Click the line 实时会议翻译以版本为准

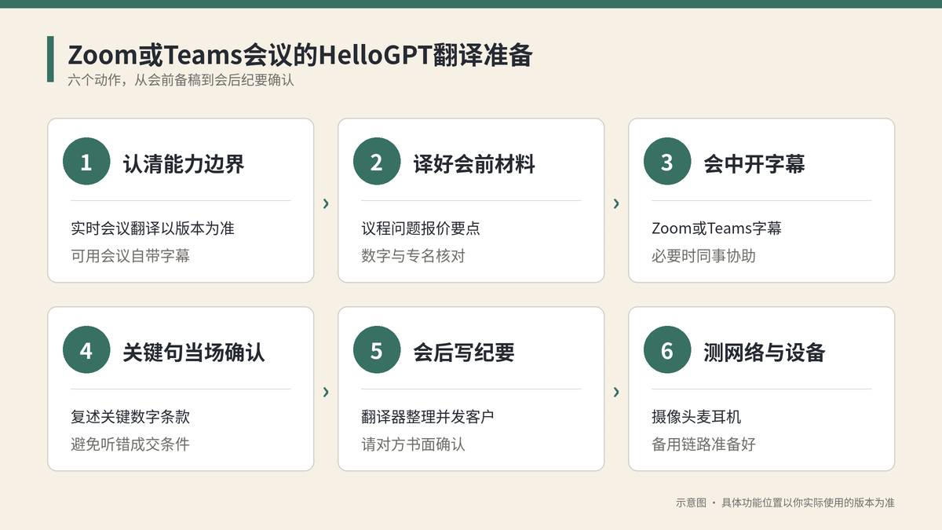pos(153,228)
